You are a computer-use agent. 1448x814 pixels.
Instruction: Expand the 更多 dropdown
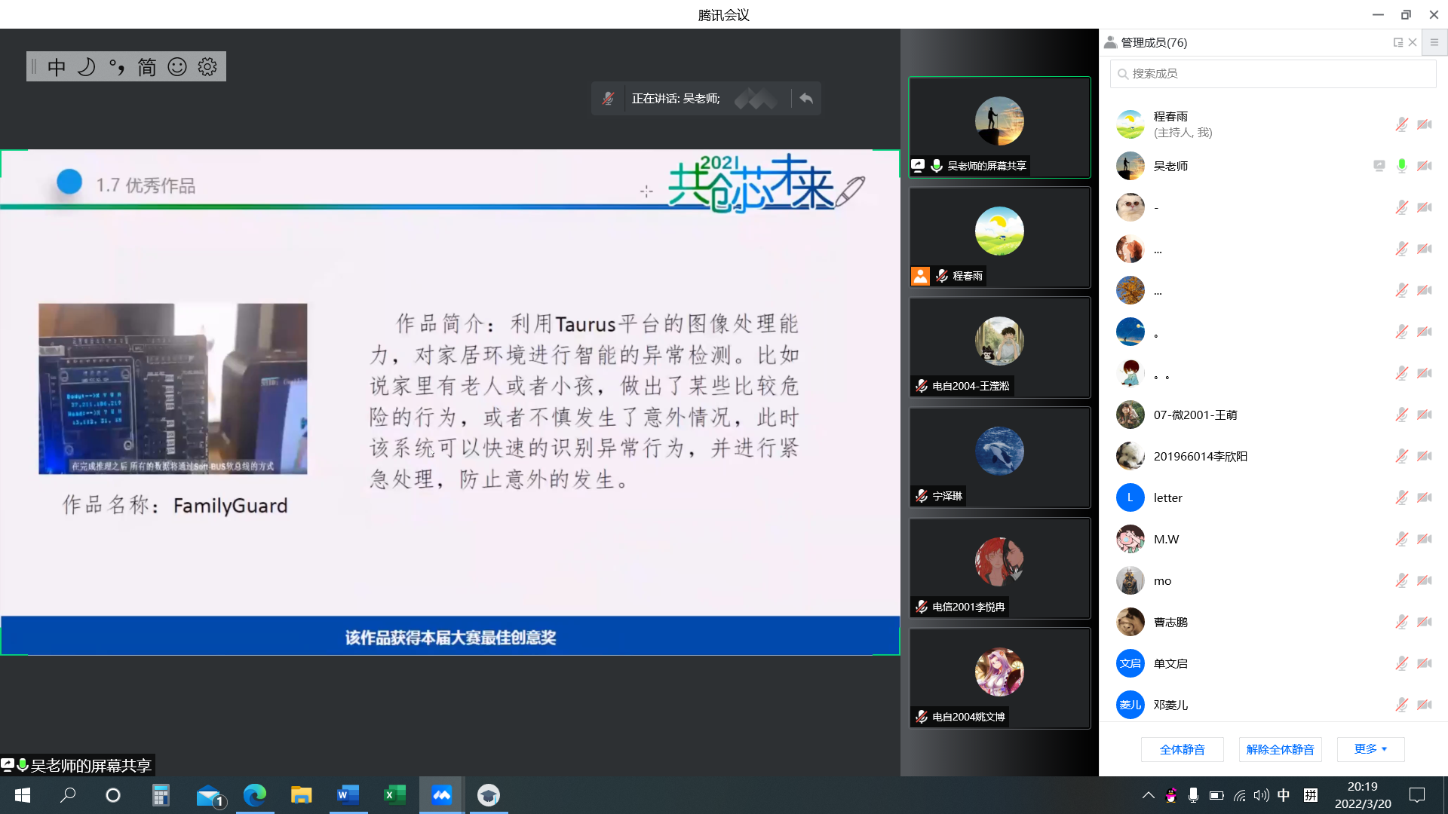(x=1370, y=749)
